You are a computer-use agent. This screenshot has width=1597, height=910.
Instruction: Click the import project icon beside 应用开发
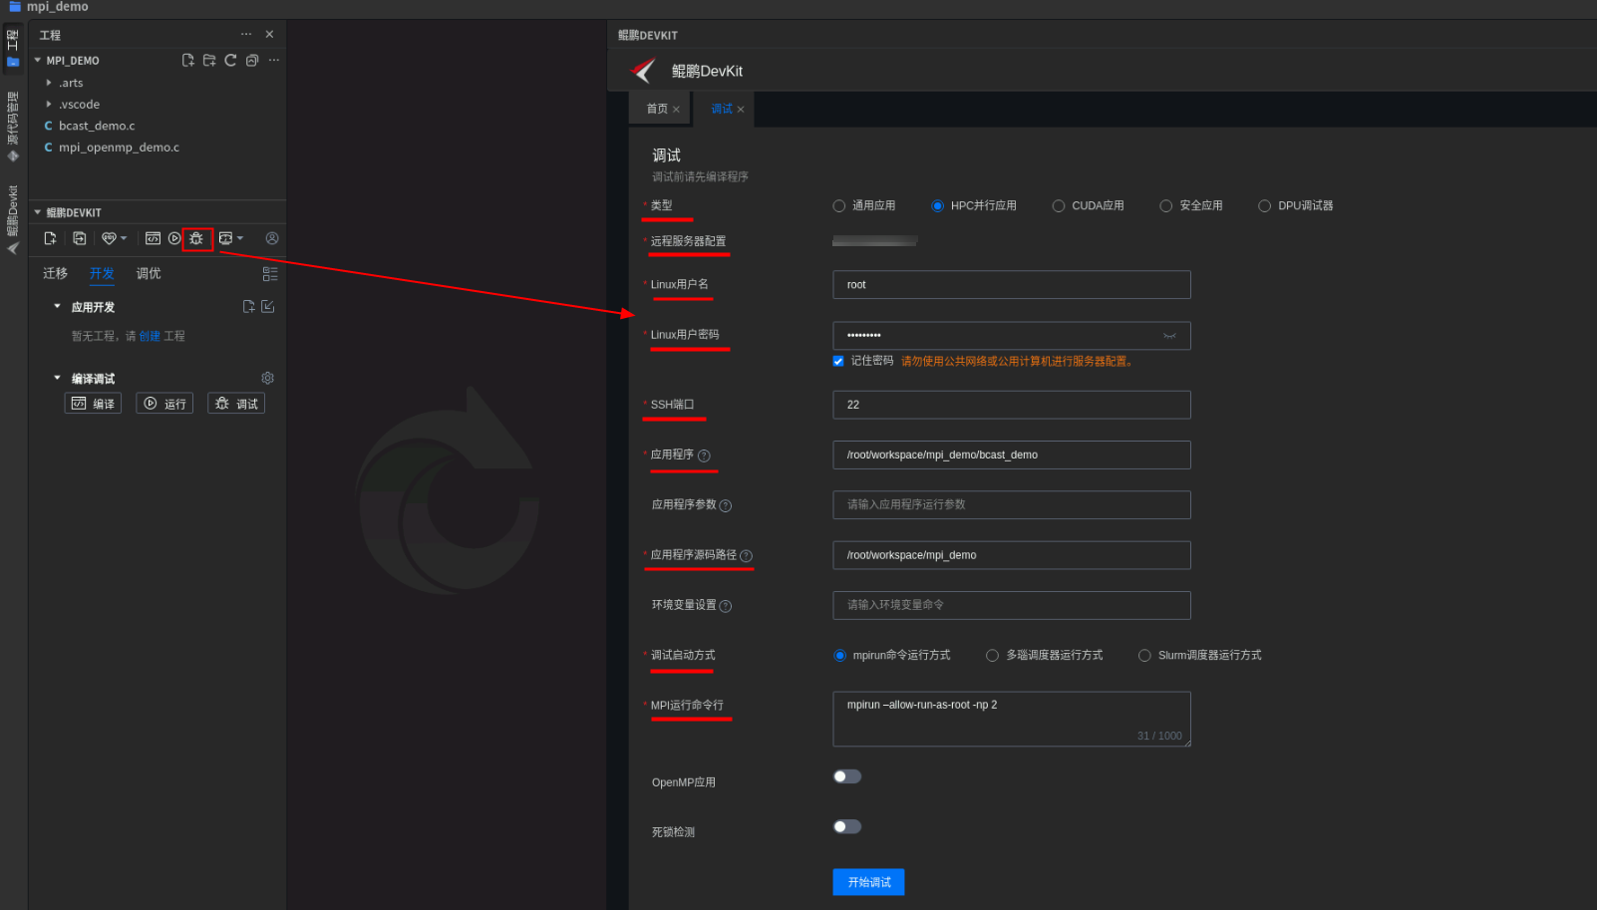tap(268, 306)
